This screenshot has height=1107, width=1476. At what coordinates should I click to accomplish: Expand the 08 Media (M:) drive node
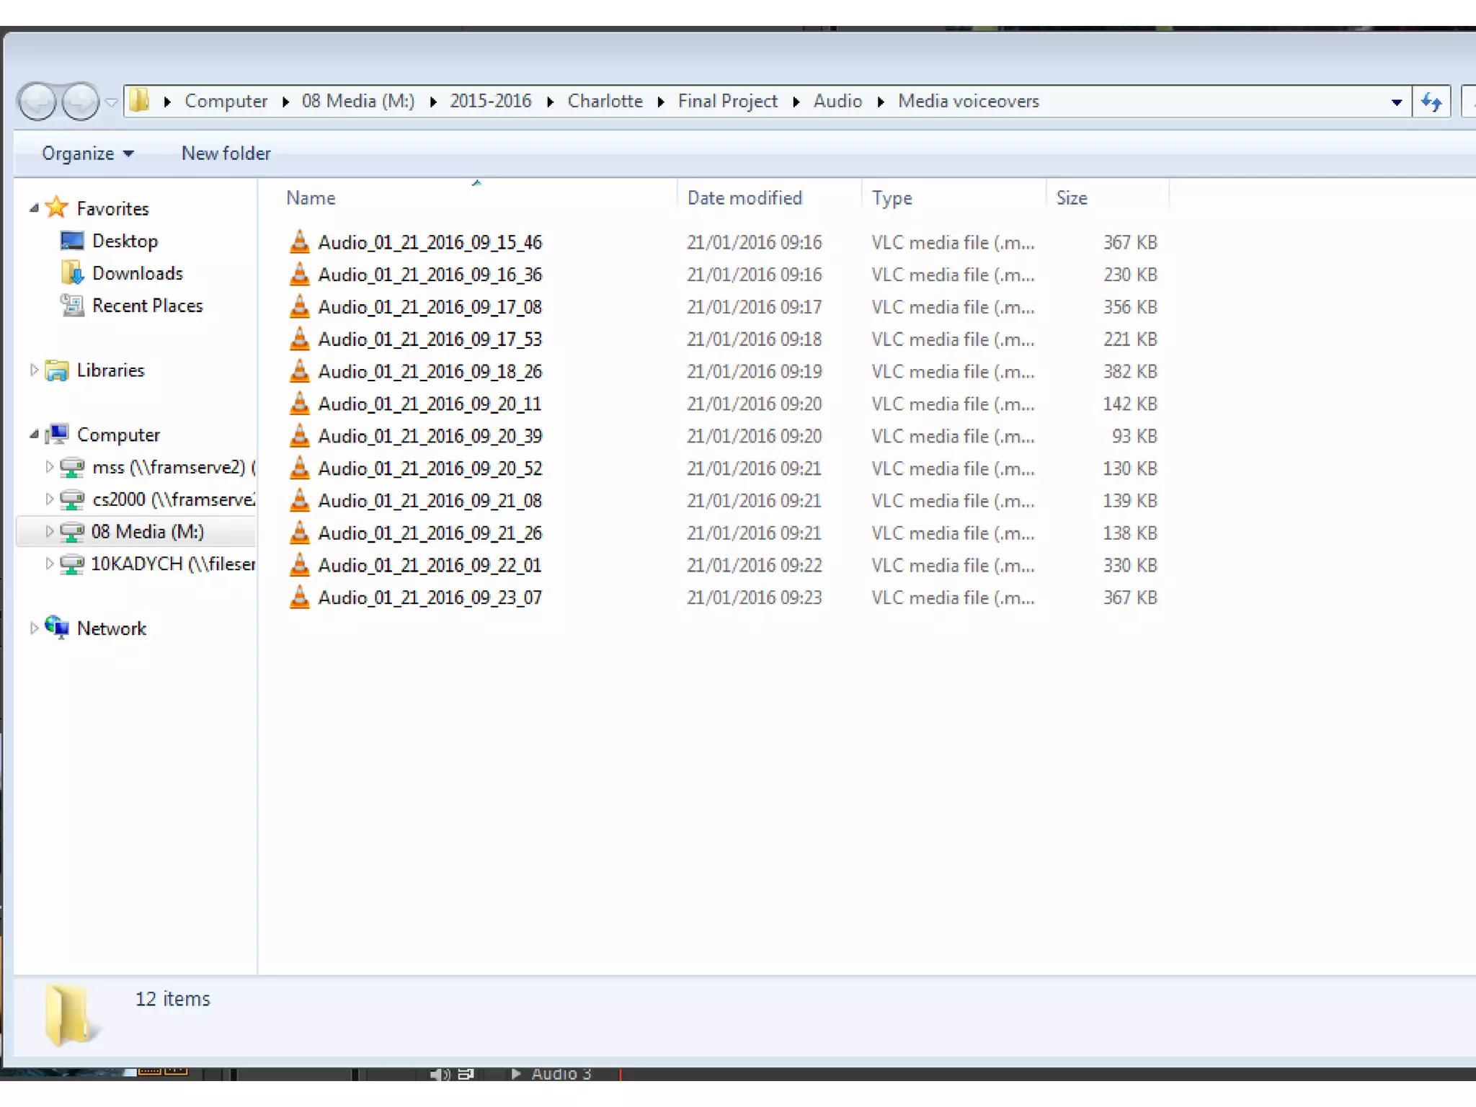49,531
